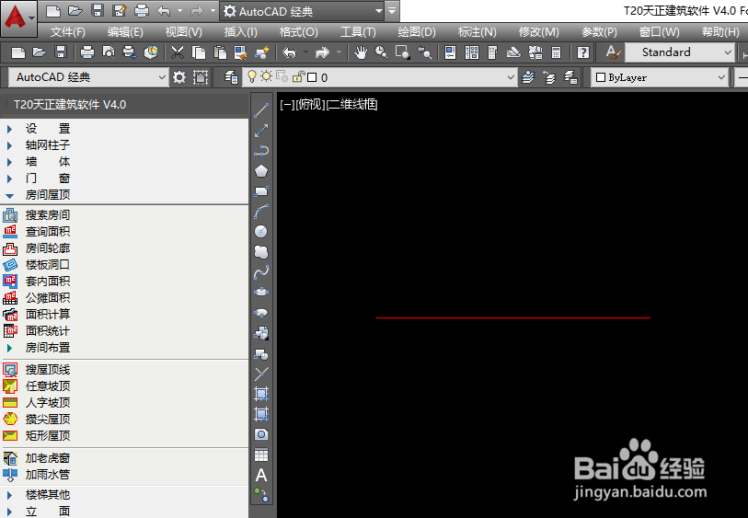This screenshot has width=748, height=518.
Task: Open the 标注(N) menu
Action: coord(477,32)
